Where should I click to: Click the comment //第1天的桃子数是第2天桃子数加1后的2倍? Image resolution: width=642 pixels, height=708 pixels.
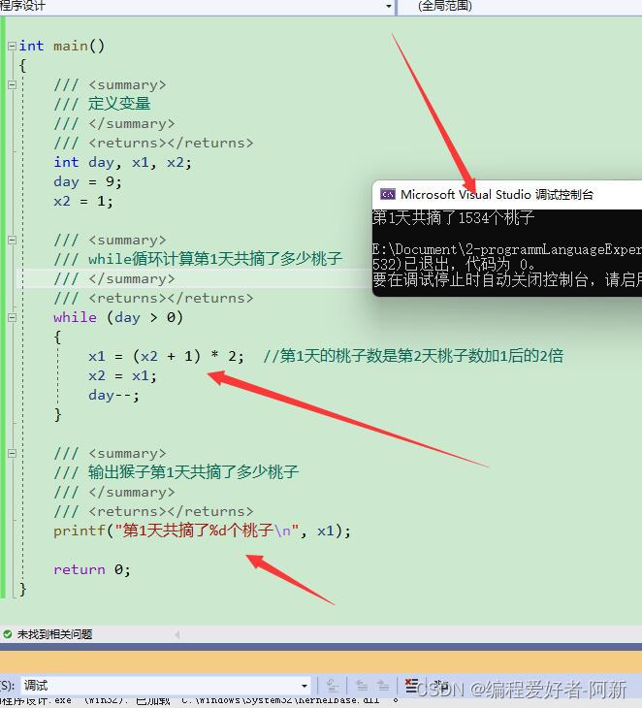pos(413,356)
